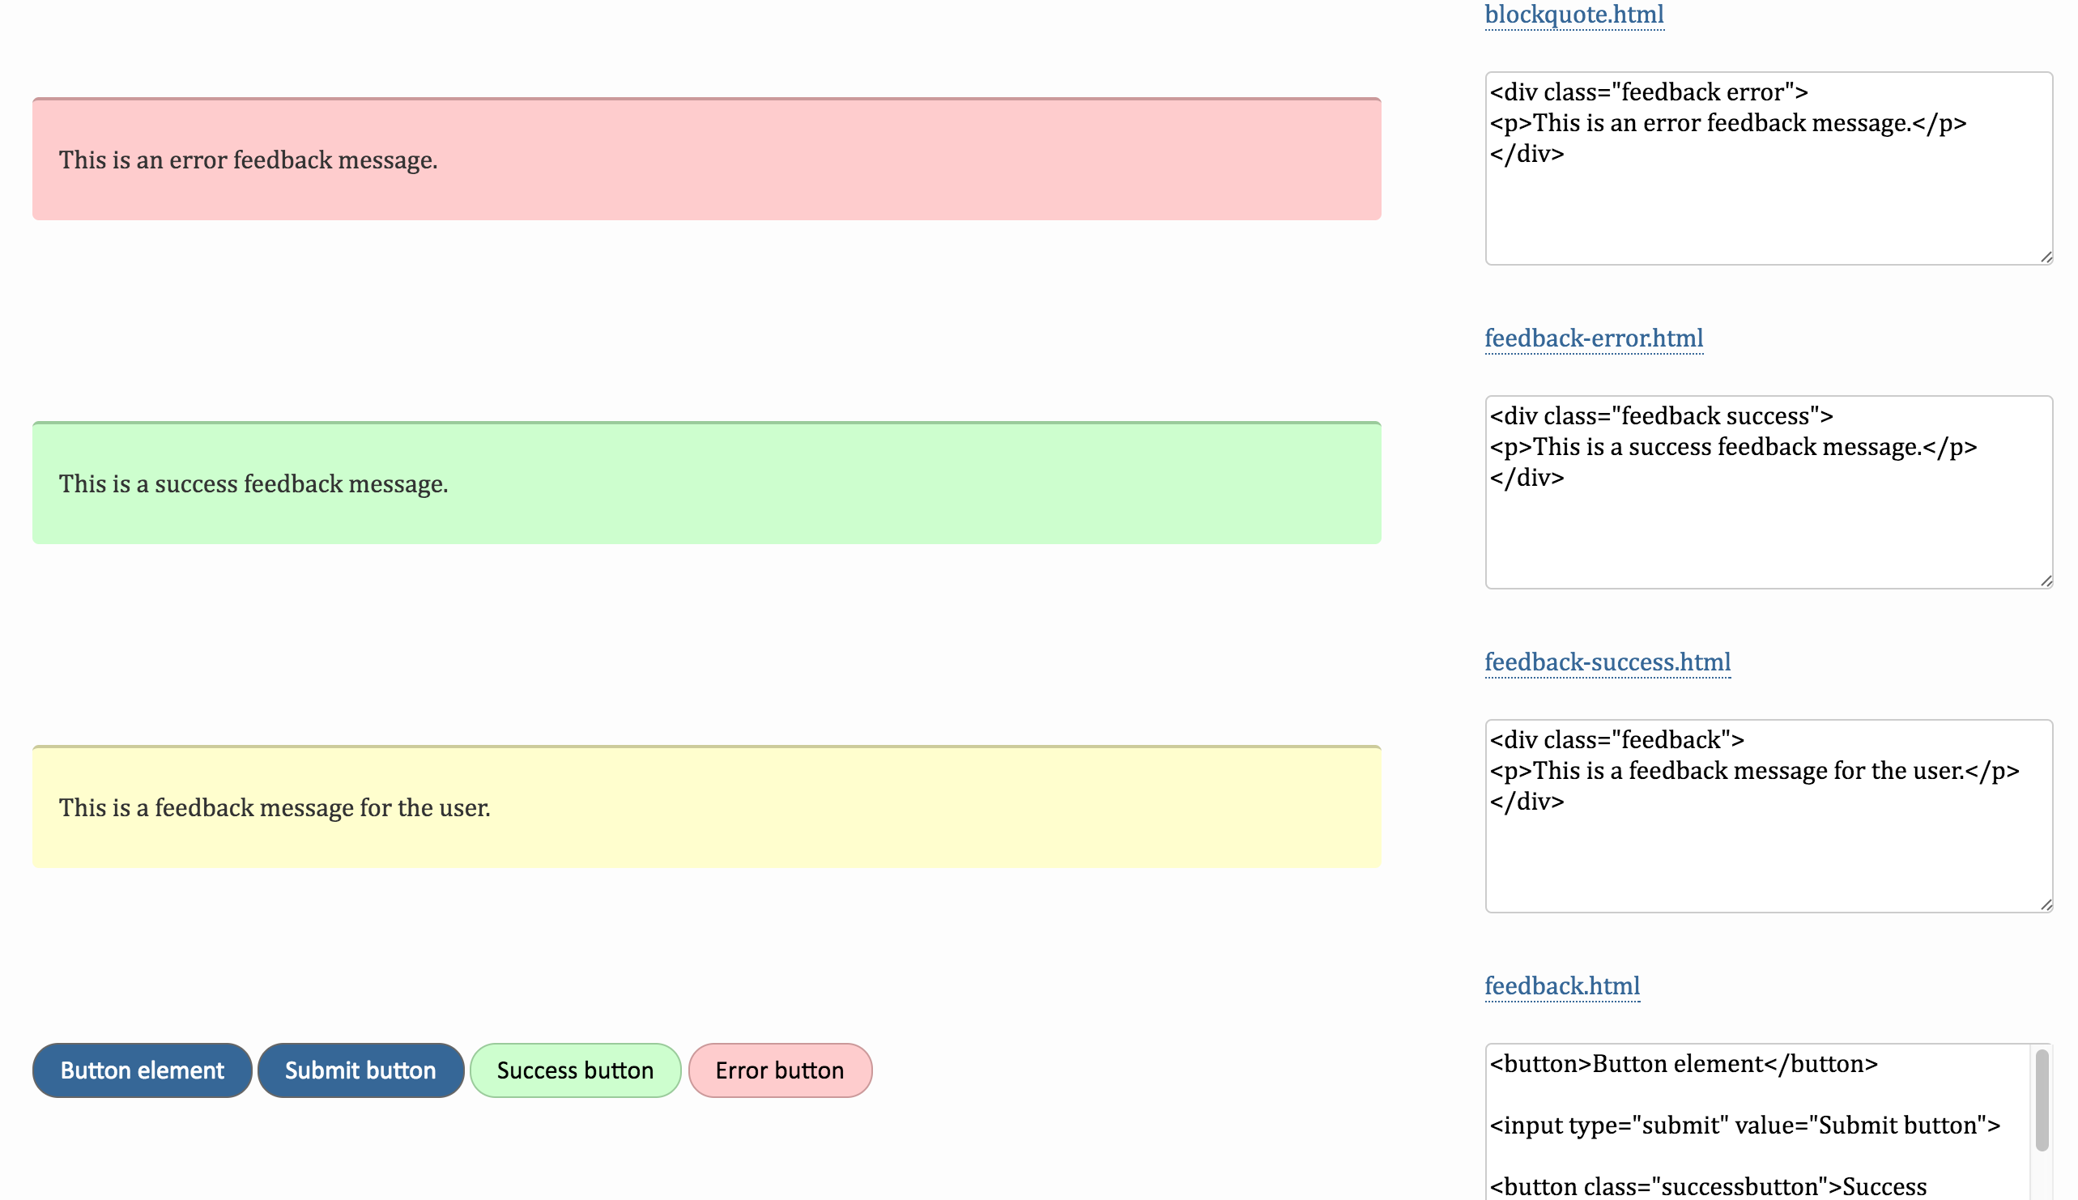Click code '<p>This is a success feedback message.</p>'
The width and height of the screenshot is (2078, 1200).
click(1733, 448)
